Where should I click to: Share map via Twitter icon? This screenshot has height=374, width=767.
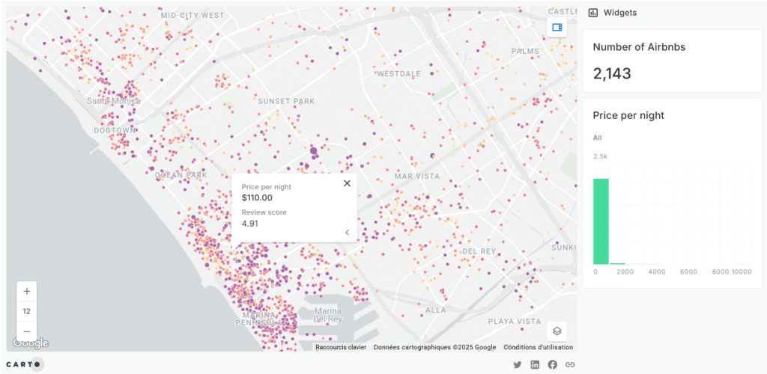click(x=517, y=364)
